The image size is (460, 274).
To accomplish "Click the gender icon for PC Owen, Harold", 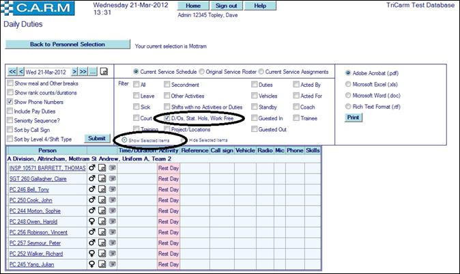I will pos(91,221).
